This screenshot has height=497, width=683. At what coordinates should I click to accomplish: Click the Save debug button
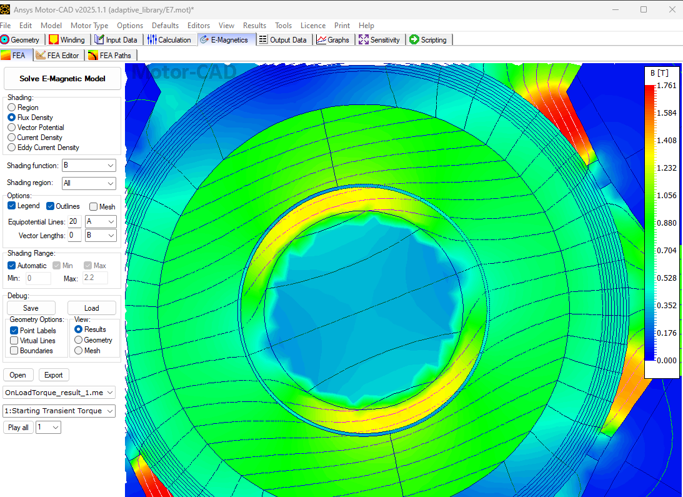tap(31, 308)
